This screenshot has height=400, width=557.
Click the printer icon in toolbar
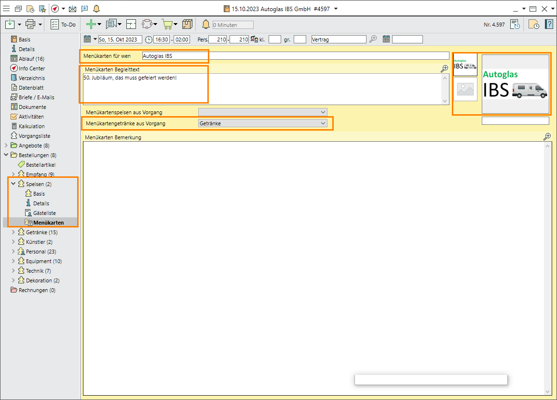coord(30,24)
